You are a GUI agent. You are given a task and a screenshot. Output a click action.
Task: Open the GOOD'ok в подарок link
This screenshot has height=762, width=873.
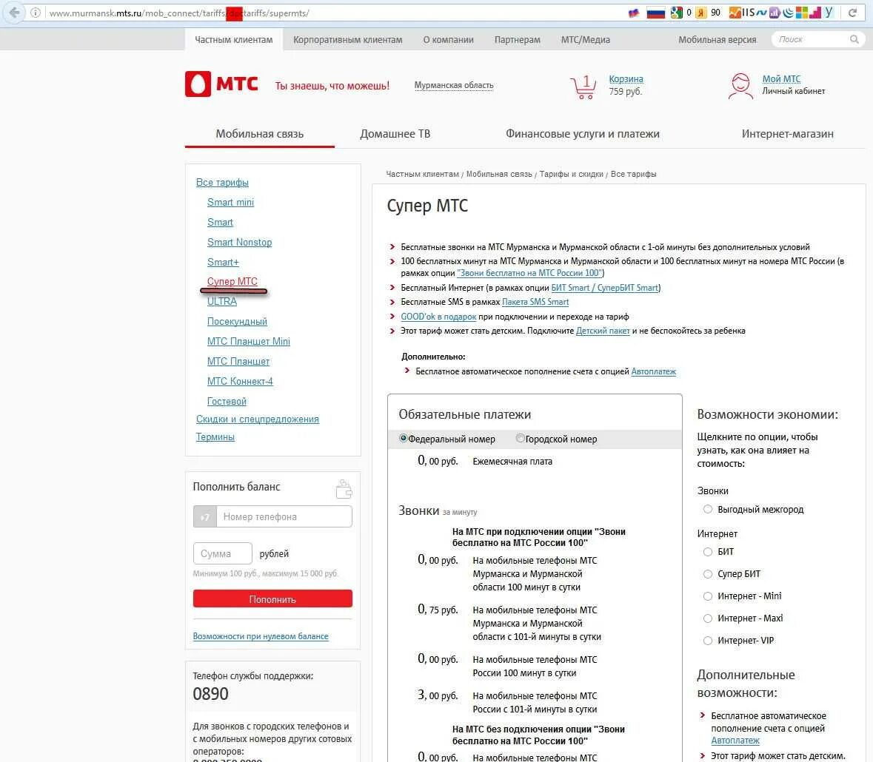coord(438,317)
